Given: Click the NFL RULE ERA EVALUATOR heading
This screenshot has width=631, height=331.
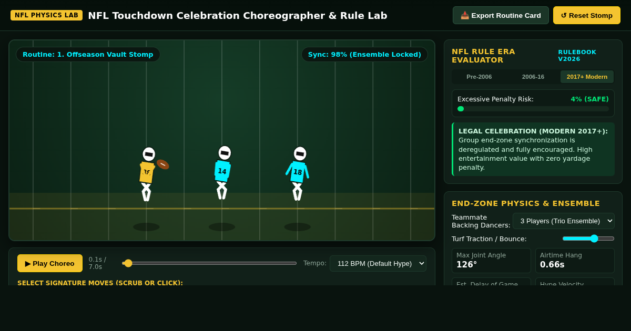Looking at the screenshot, I should click(x=484, y=56).
